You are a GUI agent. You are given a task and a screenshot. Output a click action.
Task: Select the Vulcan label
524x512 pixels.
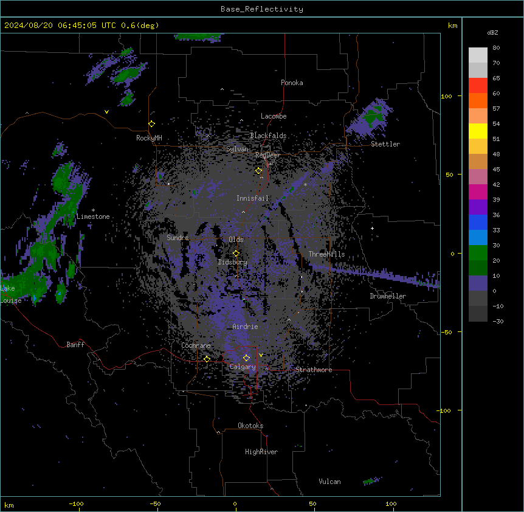pyautogui.click(x=330, y=482)
